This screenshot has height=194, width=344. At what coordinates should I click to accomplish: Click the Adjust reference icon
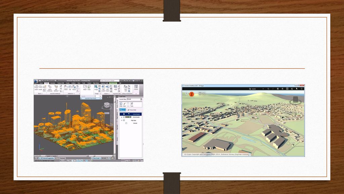point(74,87)
